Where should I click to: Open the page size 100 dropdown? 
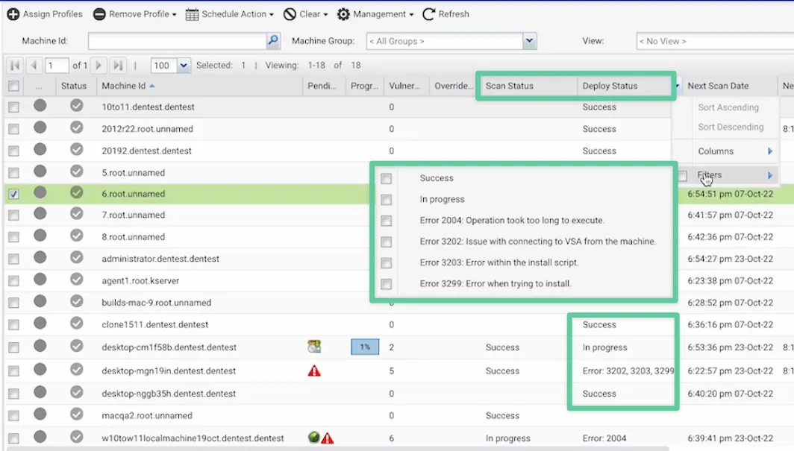click(184, 66)
